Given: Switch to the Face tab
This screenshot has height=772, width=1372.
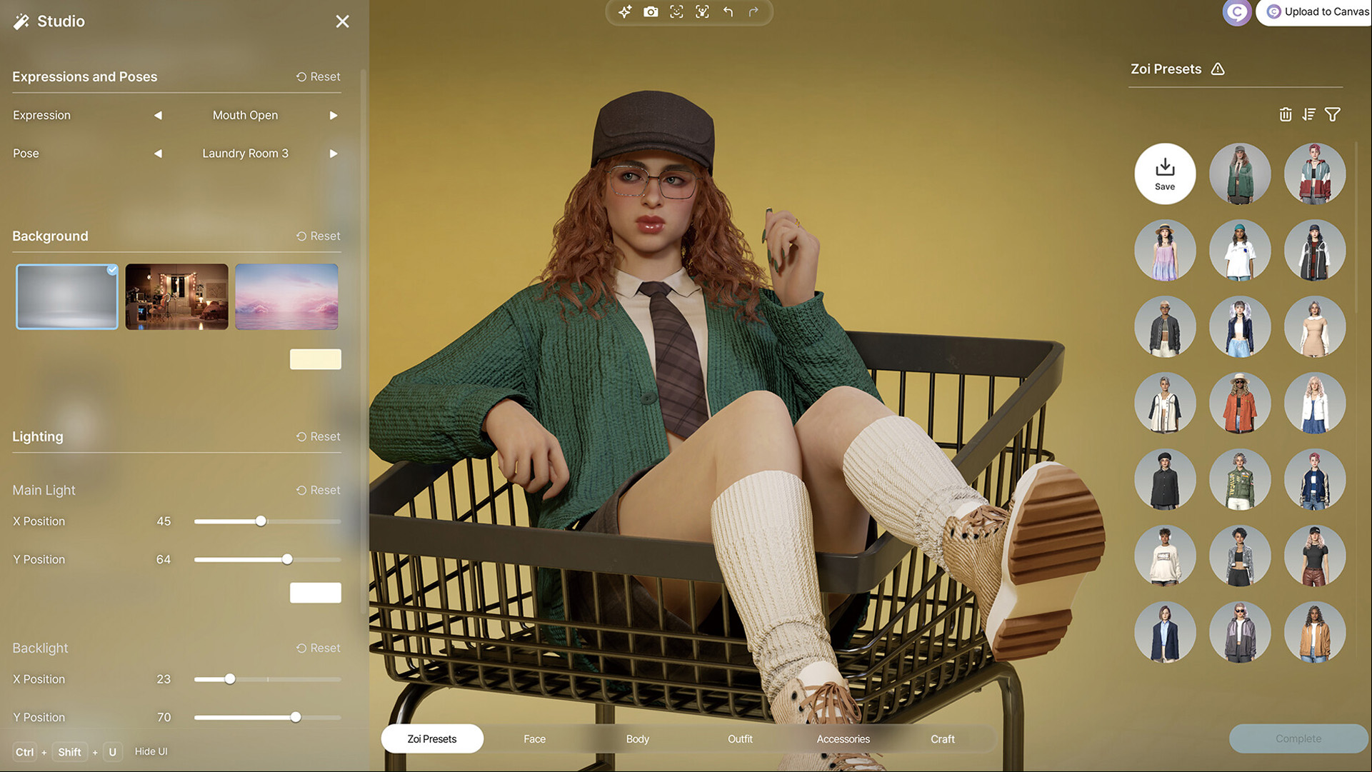Looking at the screenshot, I should coord(534,739).
